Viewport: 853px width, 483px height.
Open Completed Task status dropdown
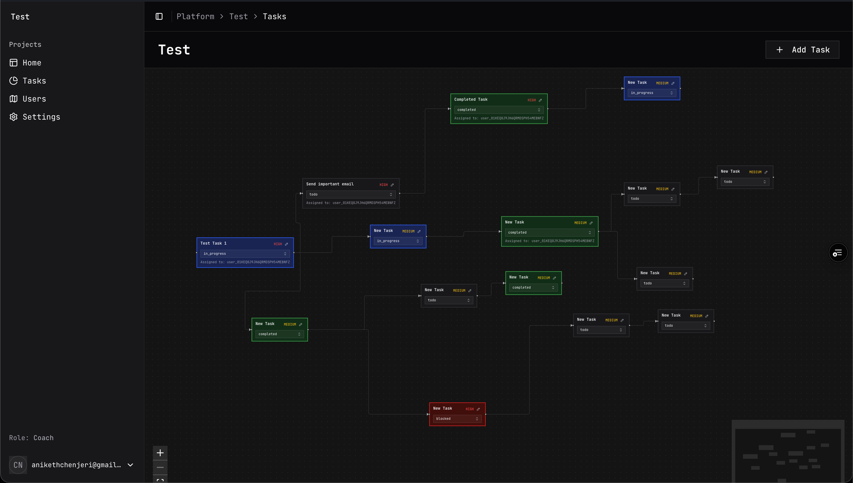498,110
